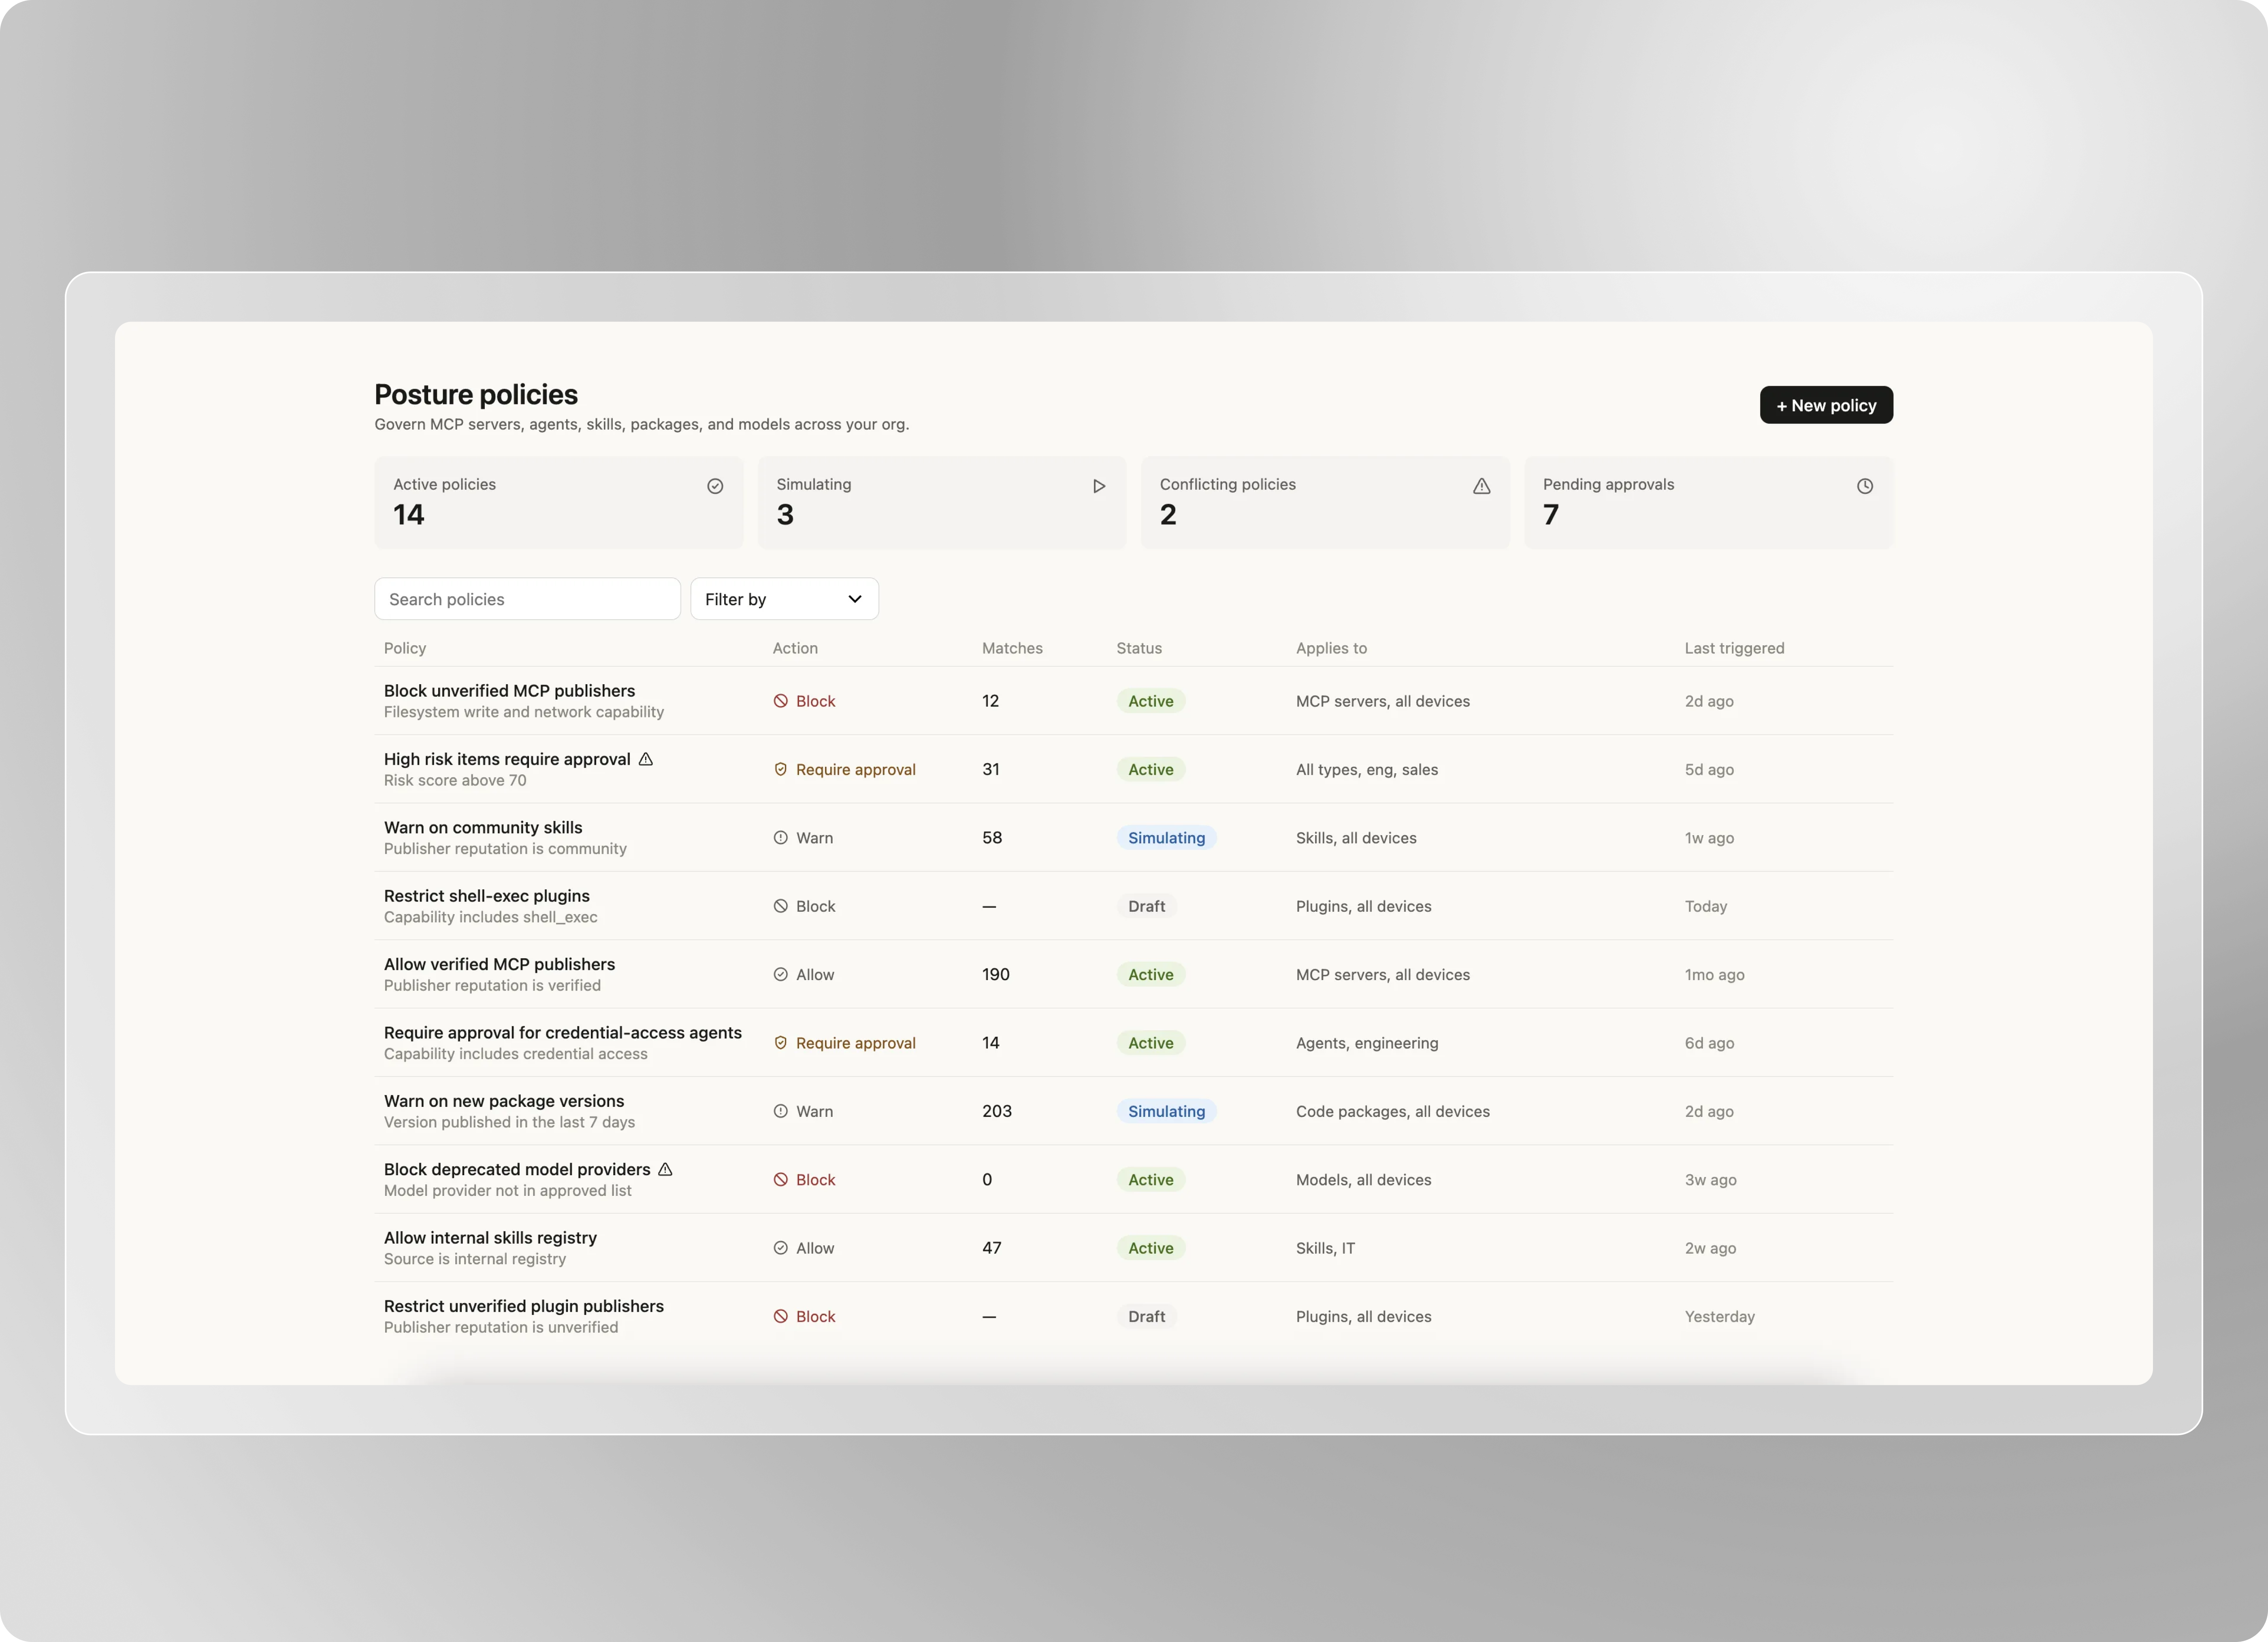Click Block icon in Restrict unverified plugin publishers row

point(780,1316)
